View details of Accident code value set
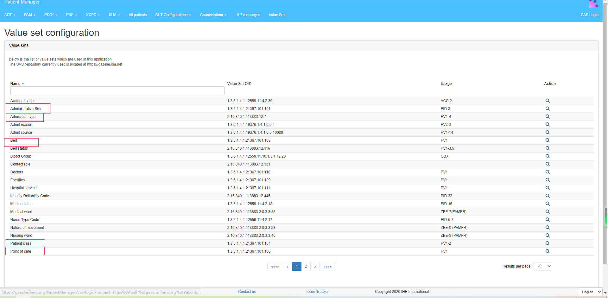The height and width of the screenshot is (298, 608). click(547, 101)
